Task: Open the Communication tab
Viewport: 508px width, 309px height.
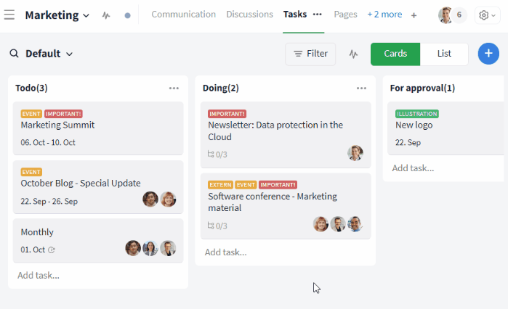Action: pyautogui.click(x=183, y=15)
